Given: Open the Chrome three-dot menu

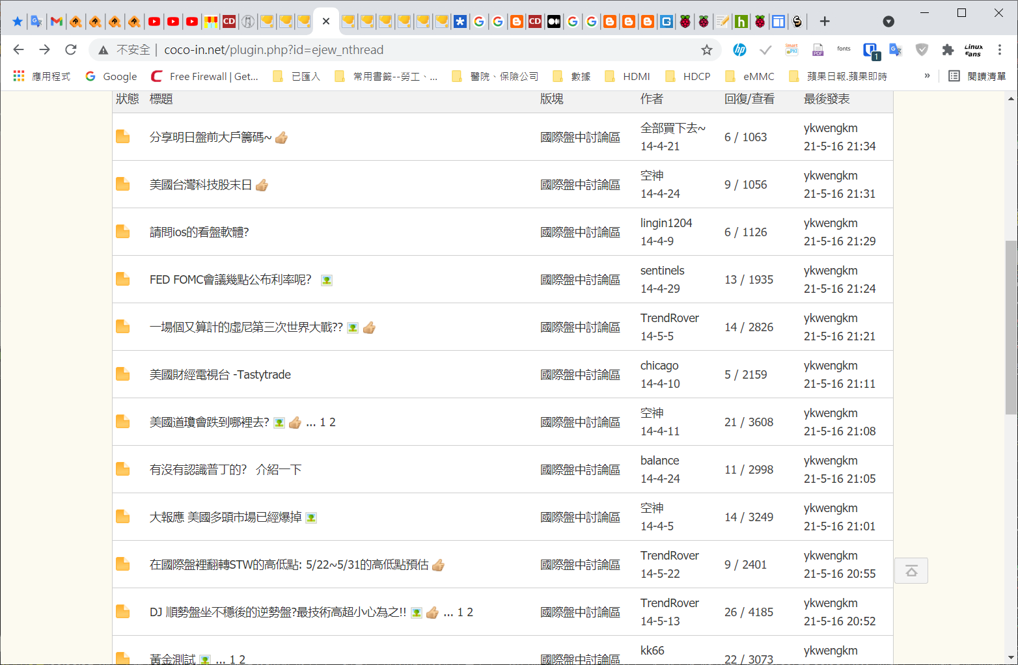Looking at the screenshot, I should point(1000,49).
